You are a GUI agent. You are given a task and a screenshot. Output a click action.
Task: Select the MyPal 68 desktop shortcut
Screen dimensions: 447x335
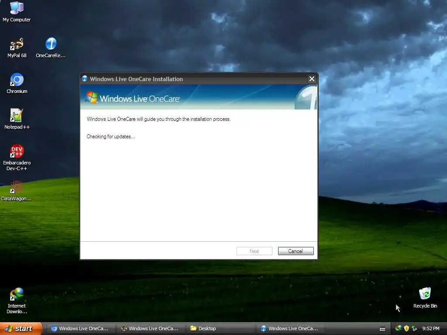[17, 47]
